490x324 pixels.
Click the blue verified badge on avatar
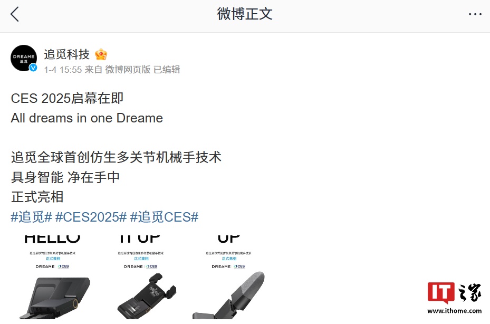(33, 68)
